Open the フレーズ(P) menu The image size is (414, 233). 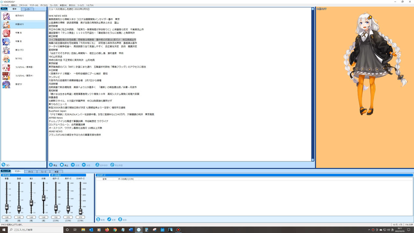pyautogui.click(x=53, y=5)
